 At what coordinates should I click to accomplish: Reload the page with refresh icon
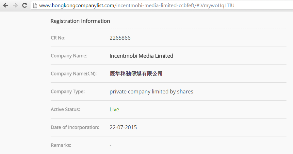coord(24,6)
